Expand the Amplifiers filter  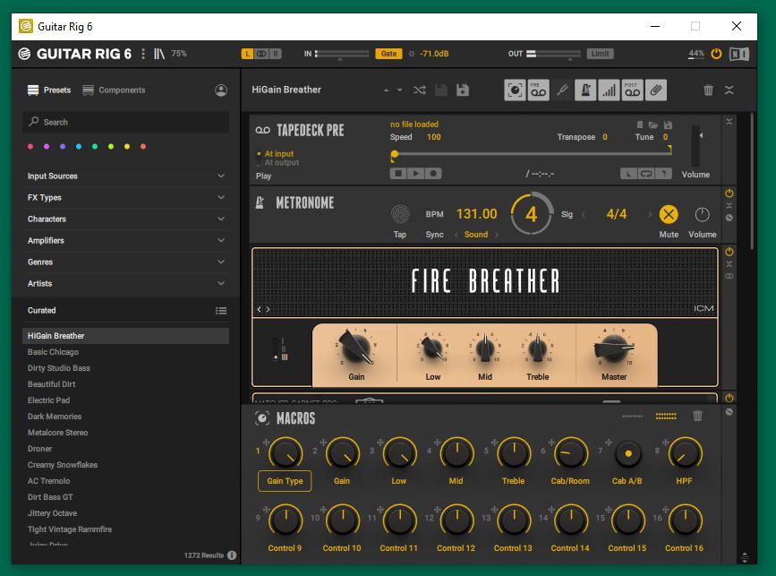pyautogui.click(x=126, y=240)
